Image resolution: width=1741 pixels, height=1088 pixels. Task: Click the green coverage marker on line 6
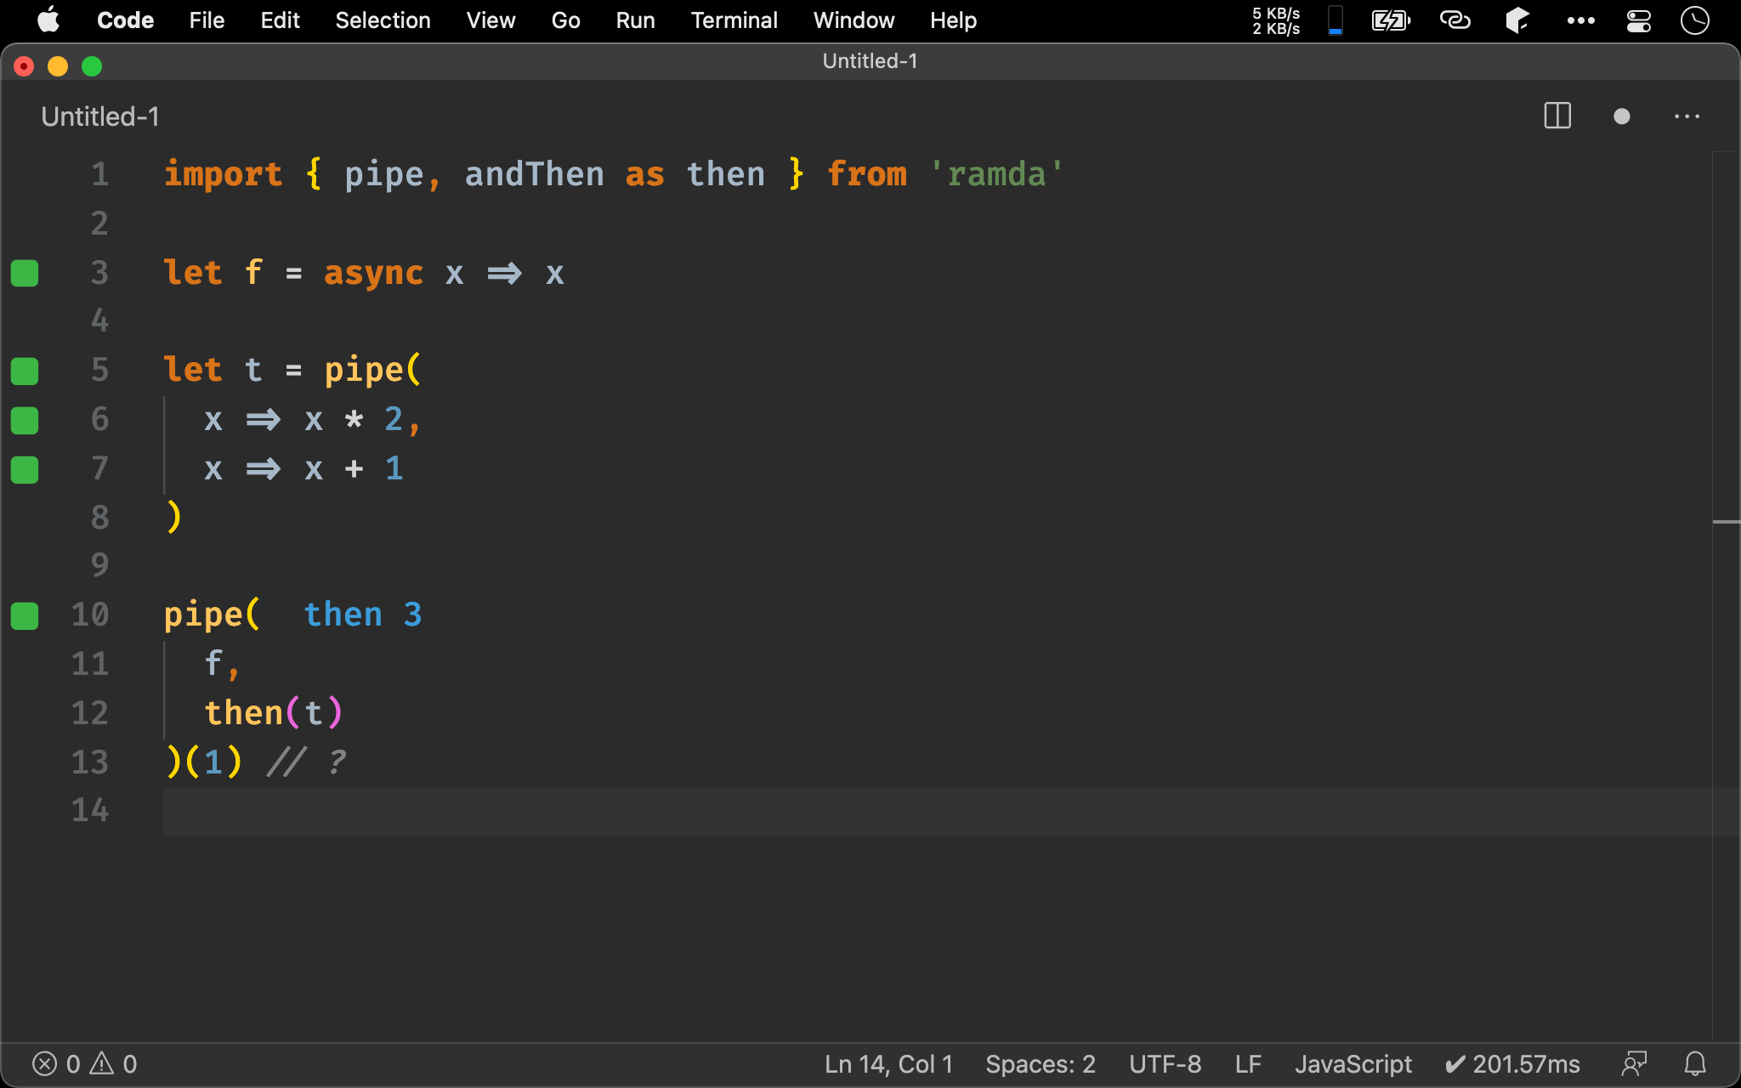pyautogui.click(x=25, y=420)
